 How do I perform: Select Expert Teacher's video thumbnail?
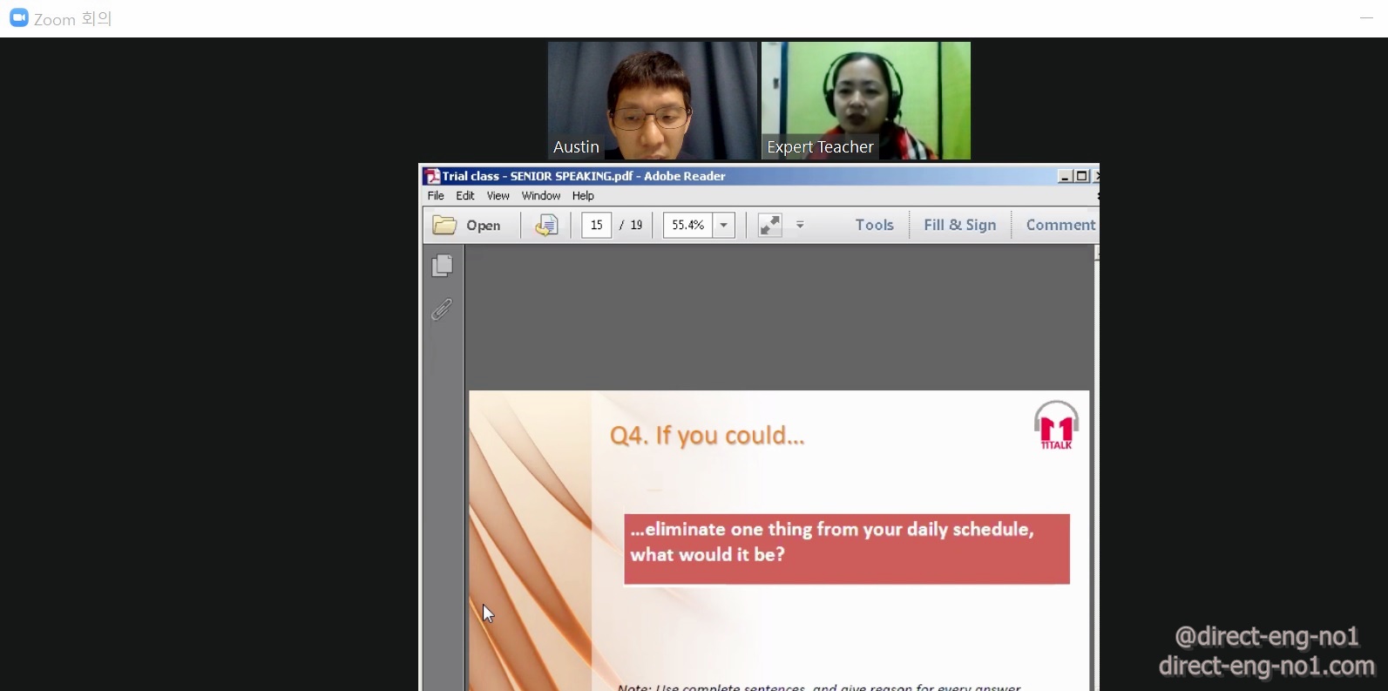pos(866,100)
